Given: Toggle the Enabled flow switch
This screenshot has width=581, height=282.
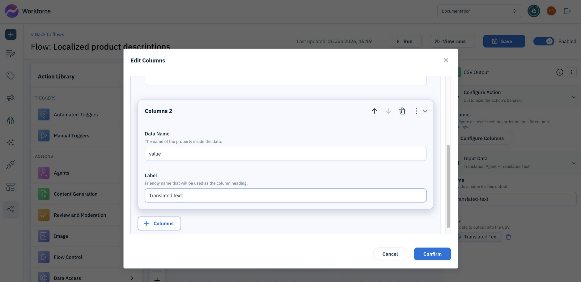Looking at the screenshot, I should (x=544, y=41).
